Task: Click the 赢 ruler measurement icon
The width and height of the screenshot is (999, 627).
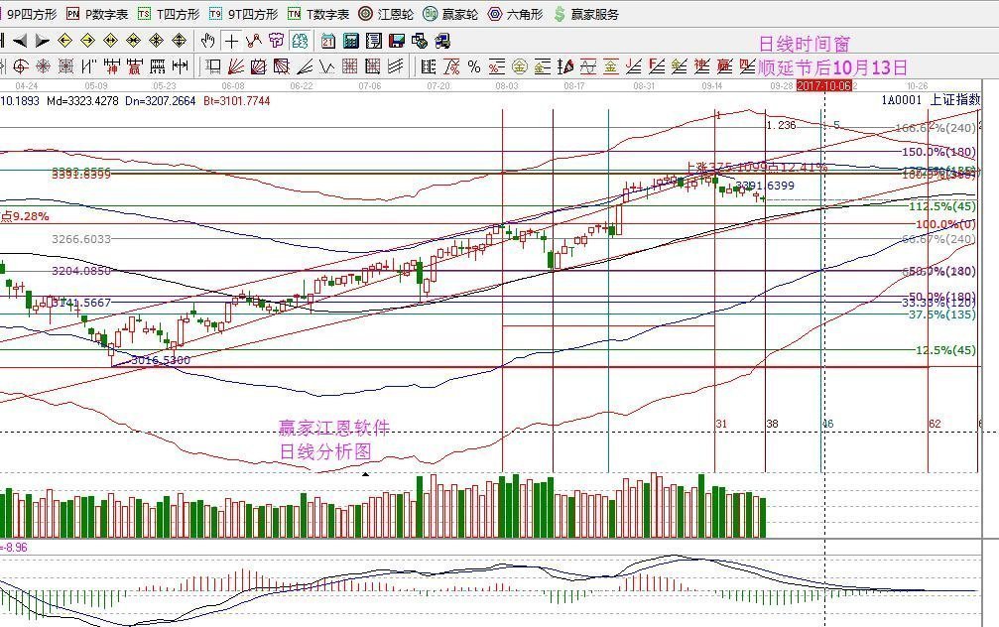Action: (x=135, y=66)
